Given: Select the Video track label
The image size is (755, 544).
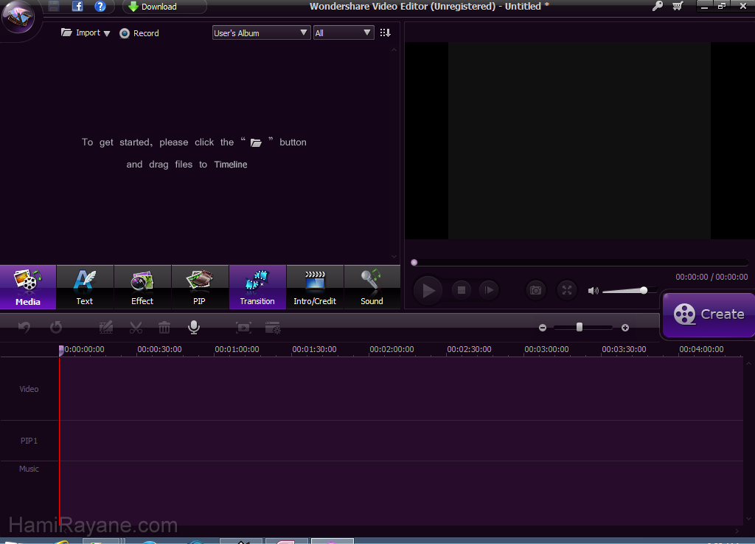Looking at the screenshot, I should pos(29,389).
